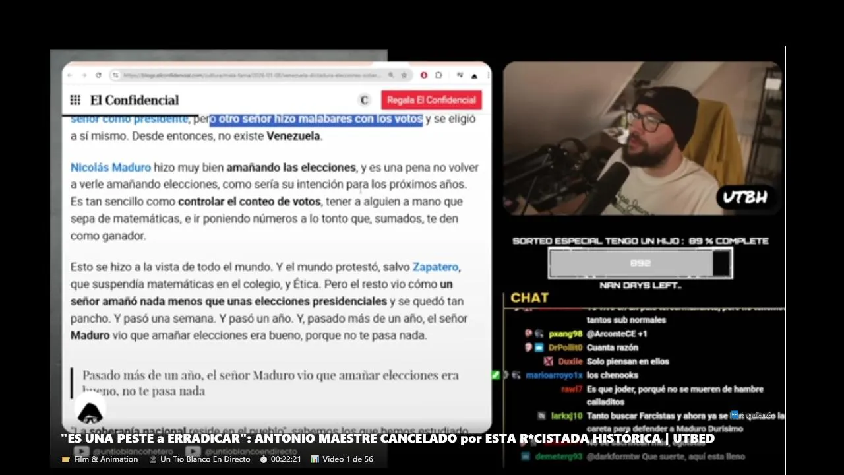Viewport: 844px width, 475px height.
Task: Open the red Opera extension icon
Action: 424,75
